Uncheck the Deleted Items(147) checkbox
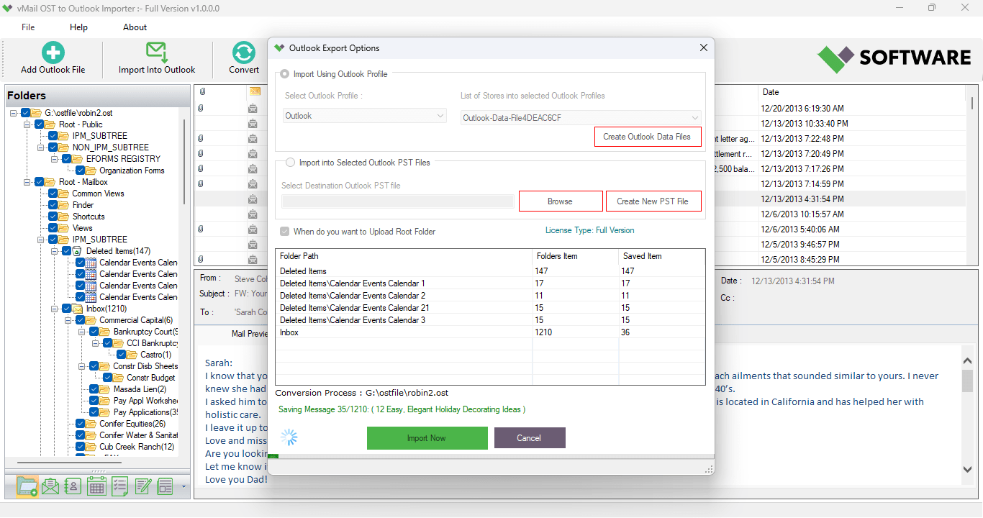The image size is (983, 518). point(67,251)
